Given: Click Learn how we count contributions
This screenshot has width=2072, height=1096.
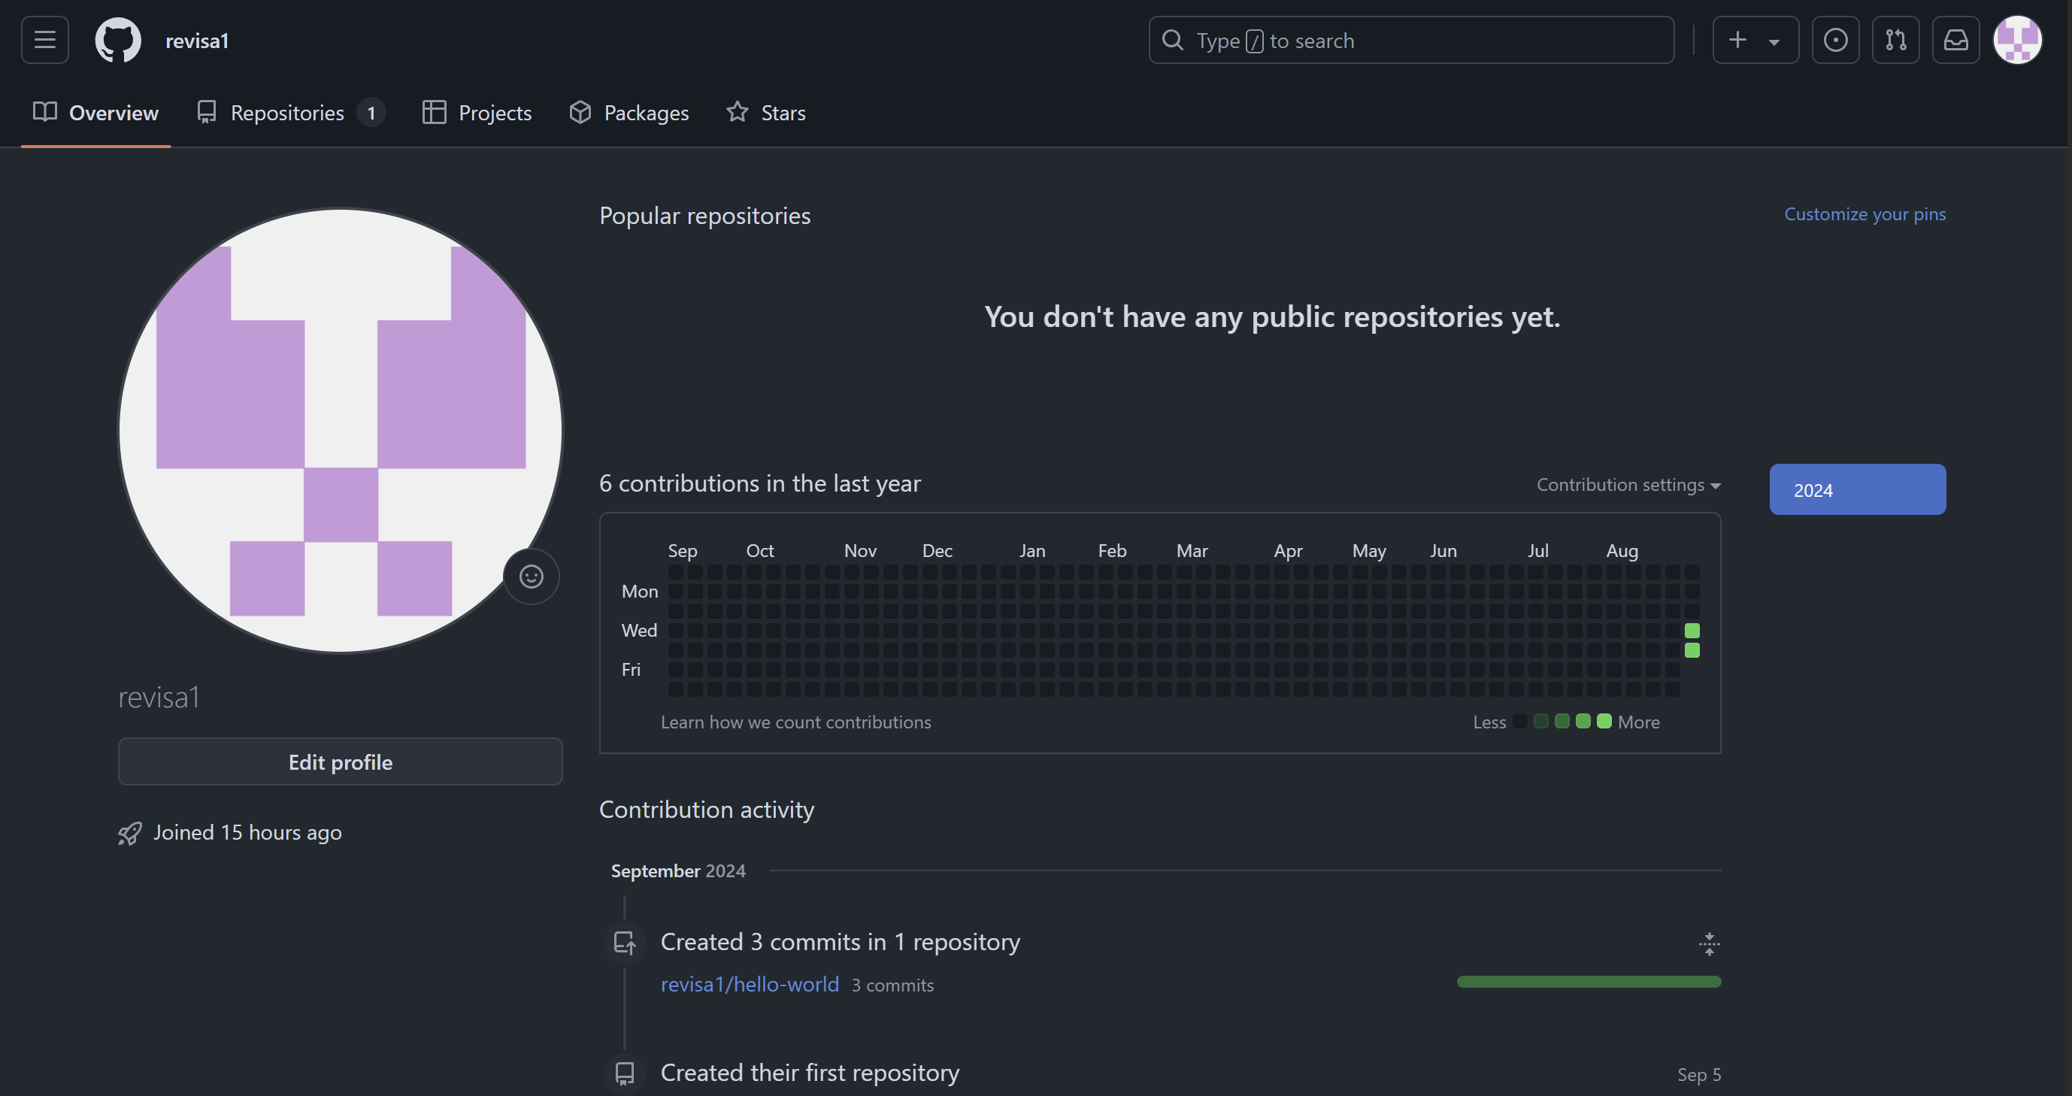Looking at the screenshot, I should coord(795,722).
